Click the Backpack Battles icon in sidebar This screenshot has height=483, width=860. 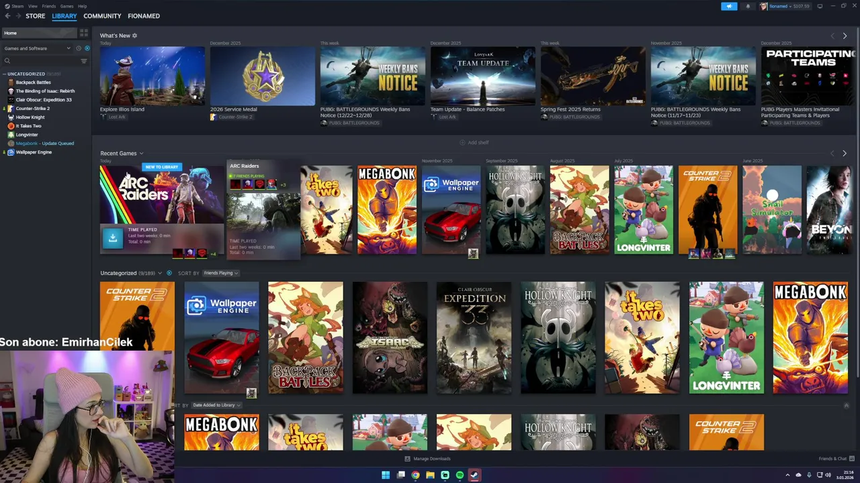coord(11,83)
